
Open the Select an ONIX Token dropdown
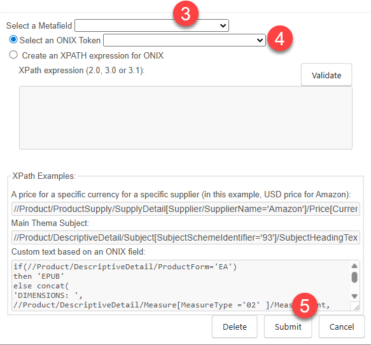tap(185, 40)
